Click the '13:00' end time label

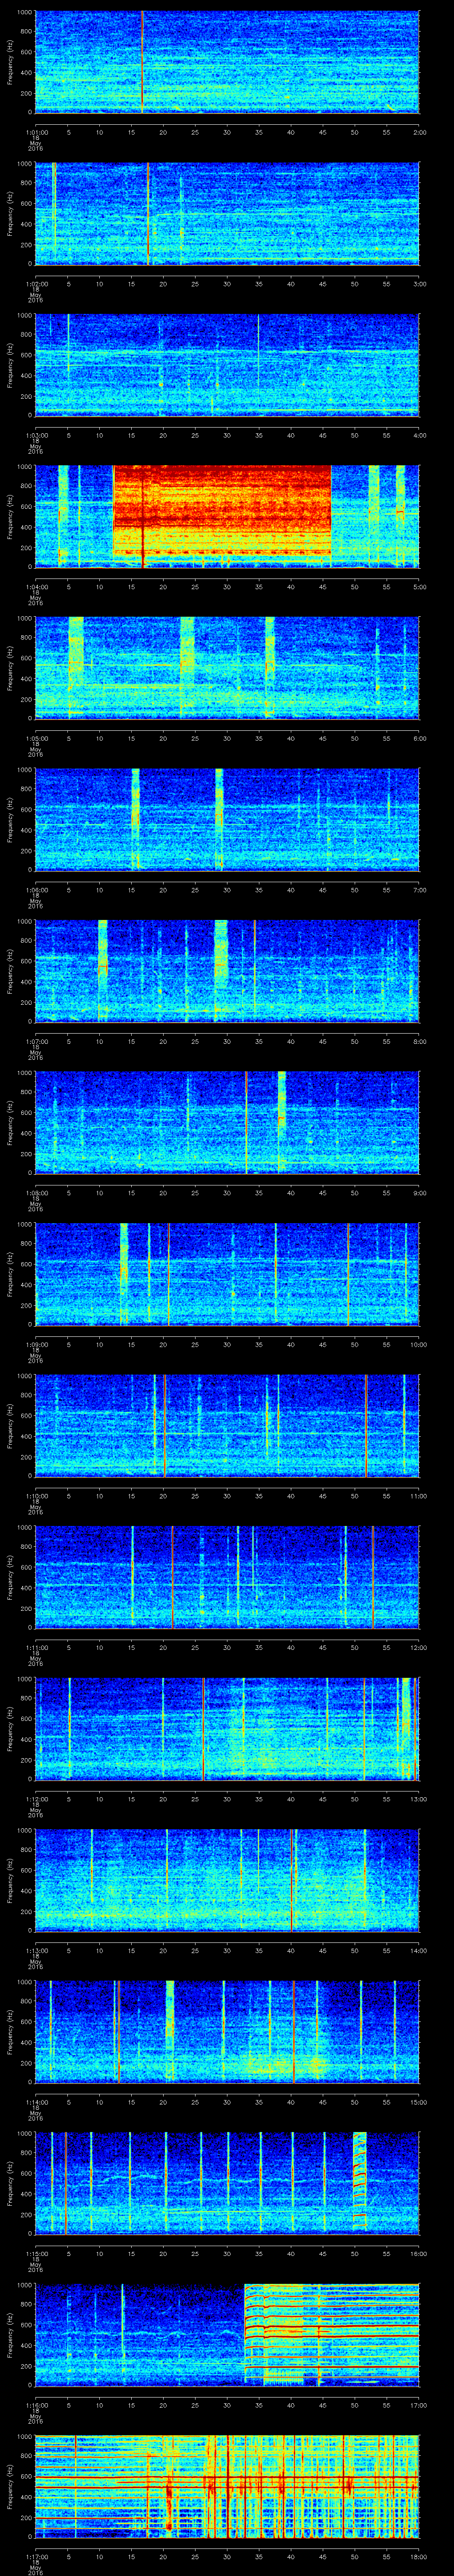click(x=418, y=1798)
